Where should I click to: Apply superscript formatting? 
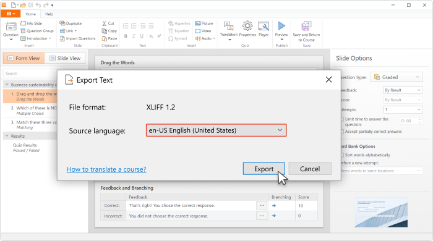point(159,36)
